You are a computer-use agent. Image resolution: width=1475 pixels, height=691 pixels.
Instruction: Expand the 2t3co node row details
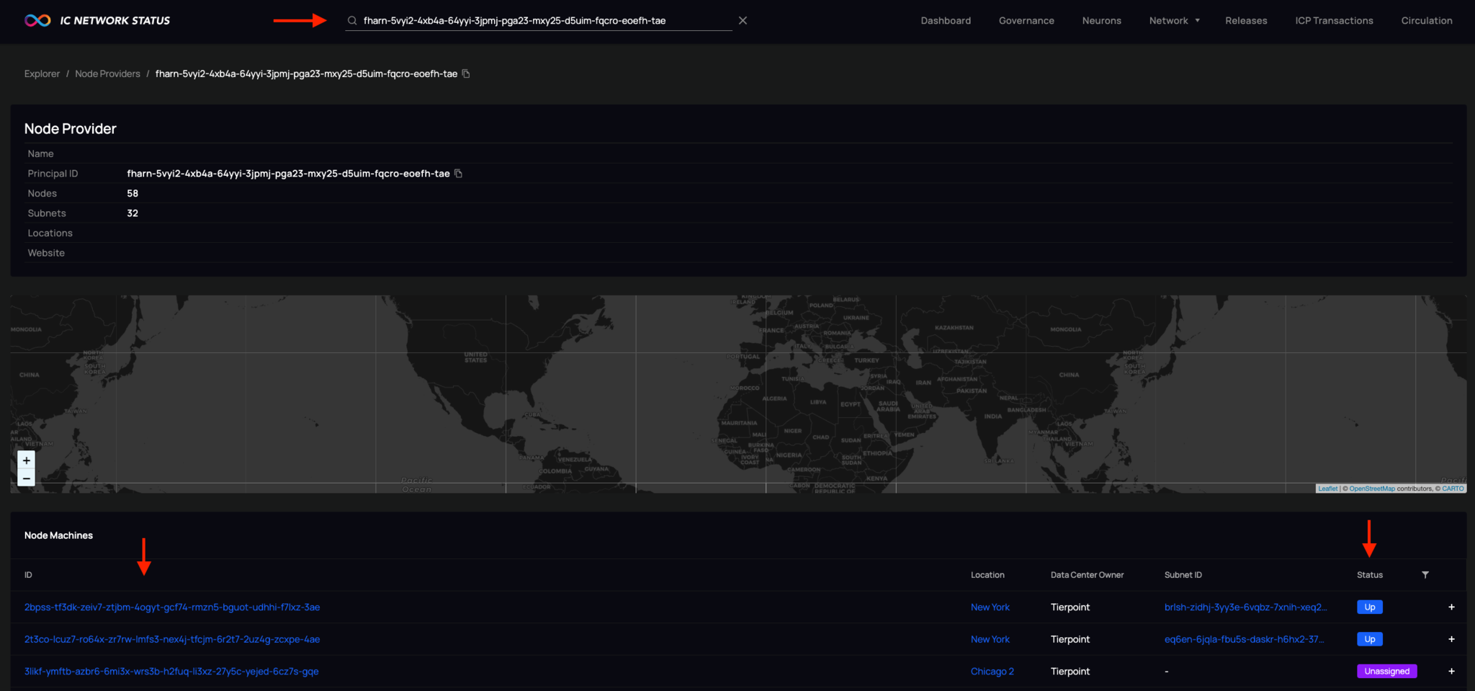click(1451, 639)
